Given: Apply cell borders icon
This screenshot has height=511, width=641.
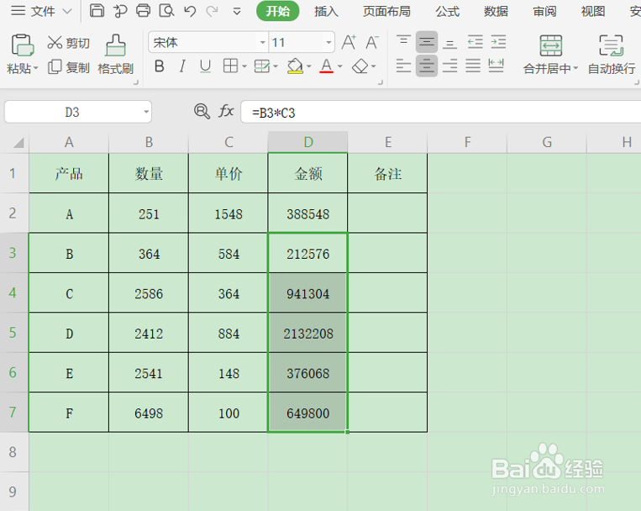Looking at the screenshot, I should tap(230, 66).
